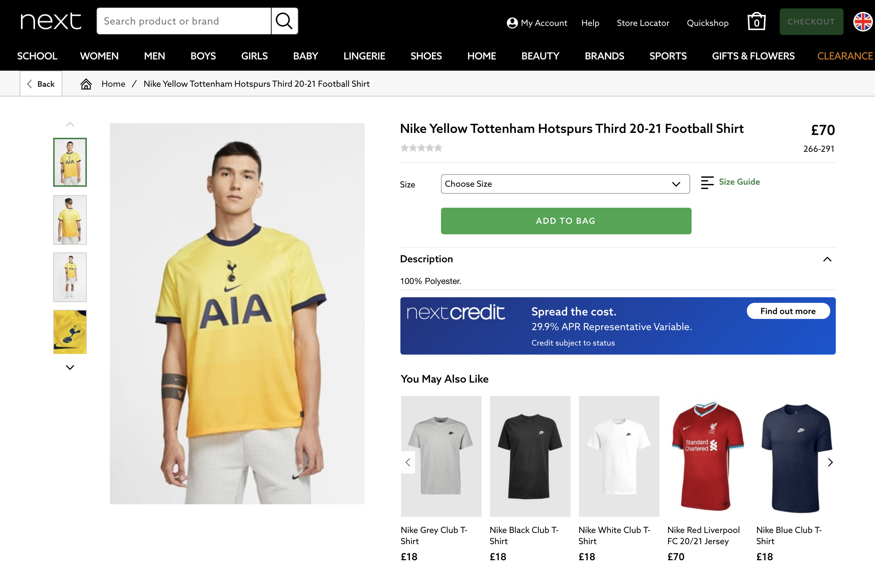Click the home icon in breadcrumb
The height and width of the screenshot is (577, 875).
click(86, 84)
